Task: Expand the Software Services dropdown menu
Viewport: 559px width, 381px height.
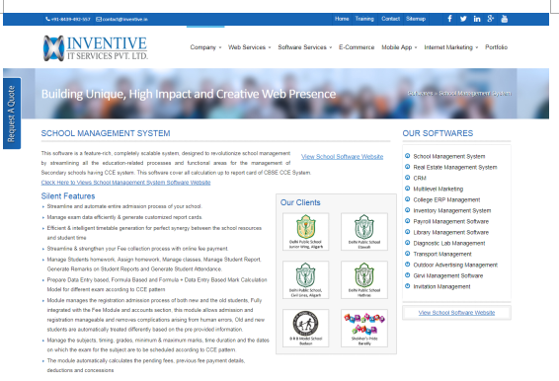Action: coord(305,47)
